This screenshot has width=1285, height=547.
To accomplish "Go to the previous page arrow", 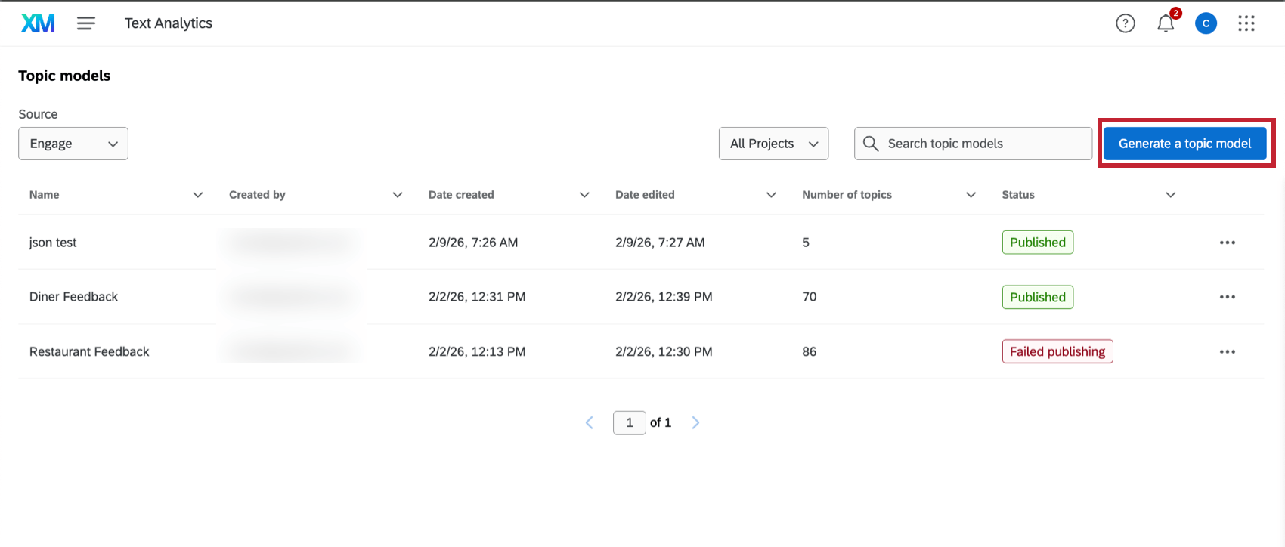I will (590, 422).
